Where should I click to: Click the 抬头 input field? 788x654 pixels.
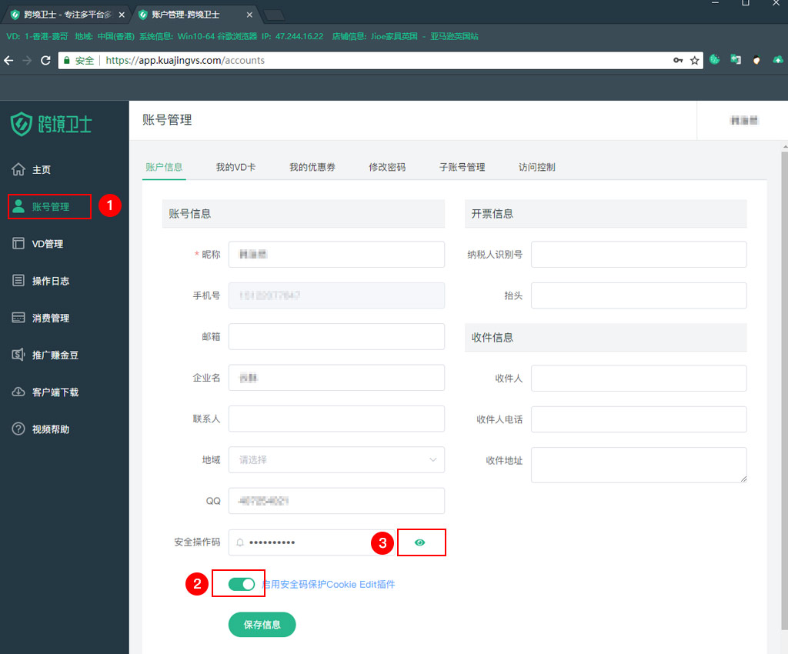point(639,295)
